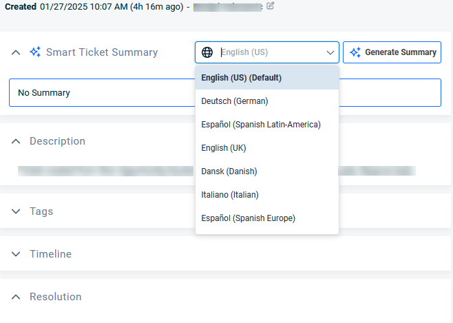
Task: Click the language search input field
Action: click(x=268, y=52)
